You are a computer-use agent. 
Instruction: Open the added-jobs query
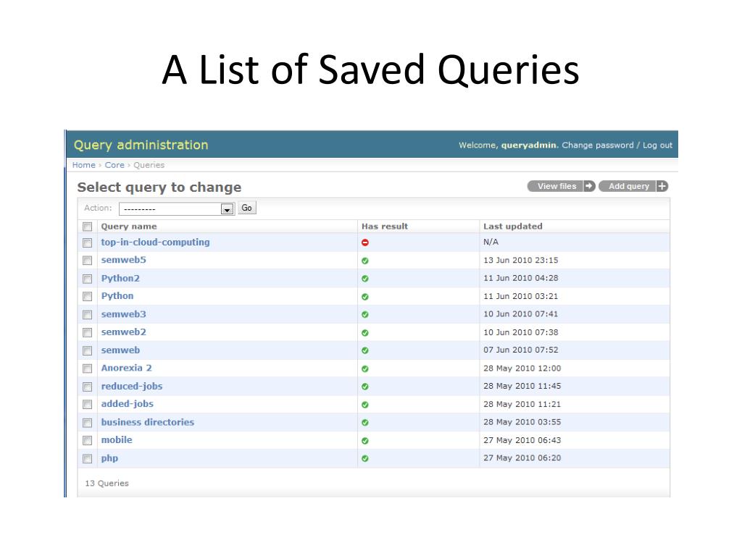point(128,404)
